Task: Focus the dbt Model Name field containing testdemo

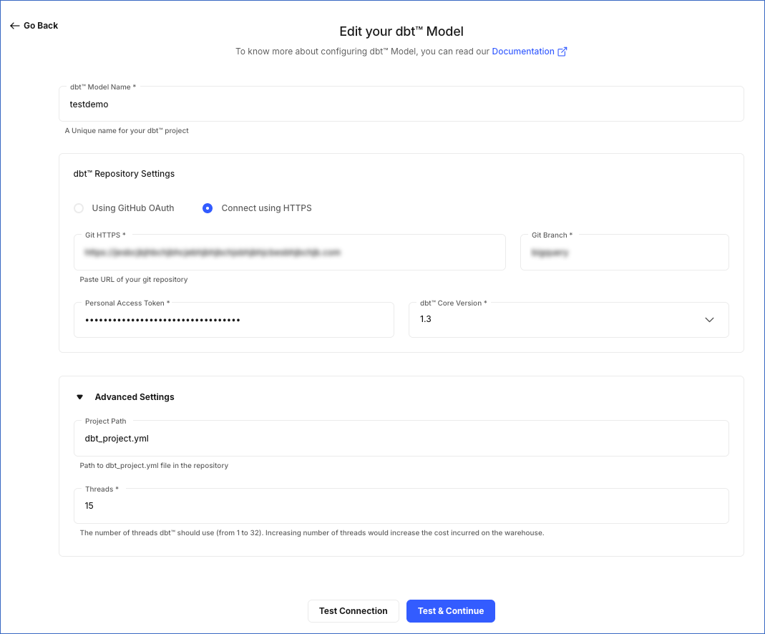Action: pos(401,104)
